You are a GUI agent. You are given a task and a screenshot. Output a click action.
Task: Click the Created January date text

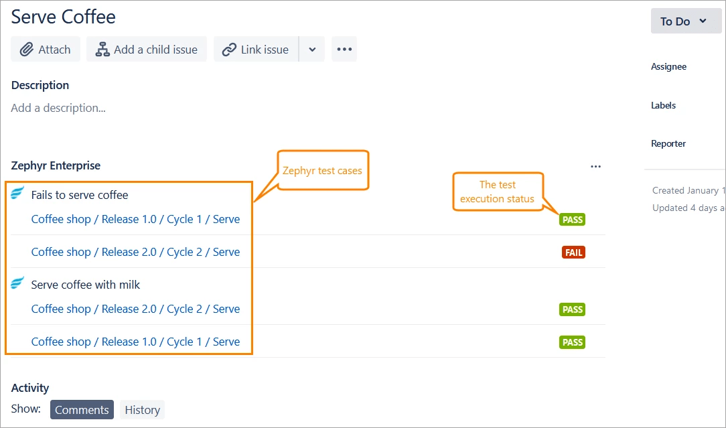click(x=688, y=190)
